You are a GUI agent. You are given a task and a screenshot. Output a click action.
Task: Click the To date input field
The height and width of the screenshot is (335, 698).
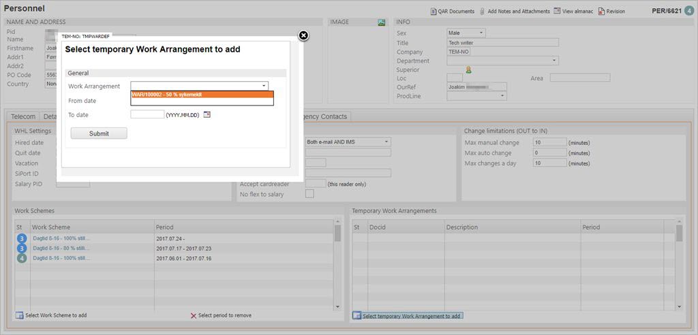point(147,115)
